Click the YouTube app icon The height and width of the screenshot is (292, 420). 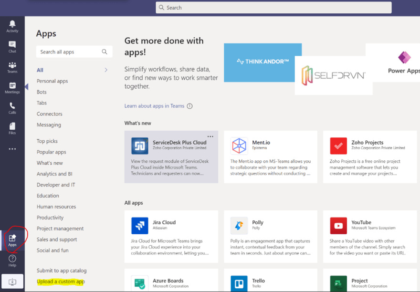pos(338,226)
